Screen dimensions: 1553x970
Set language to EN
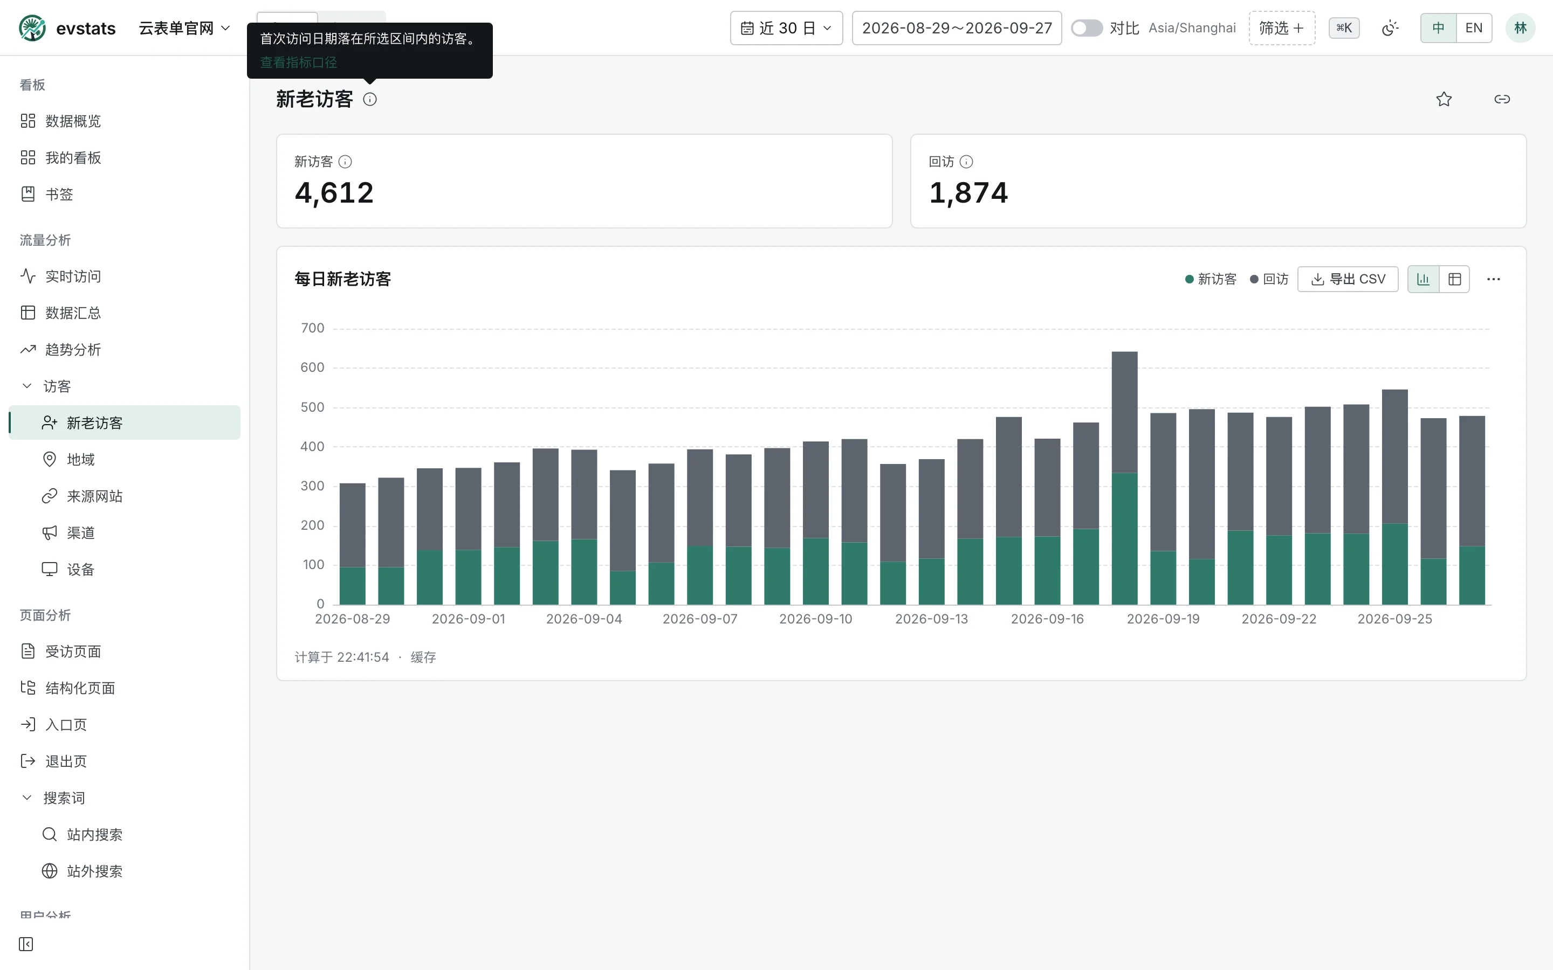tap(1474, 28)
